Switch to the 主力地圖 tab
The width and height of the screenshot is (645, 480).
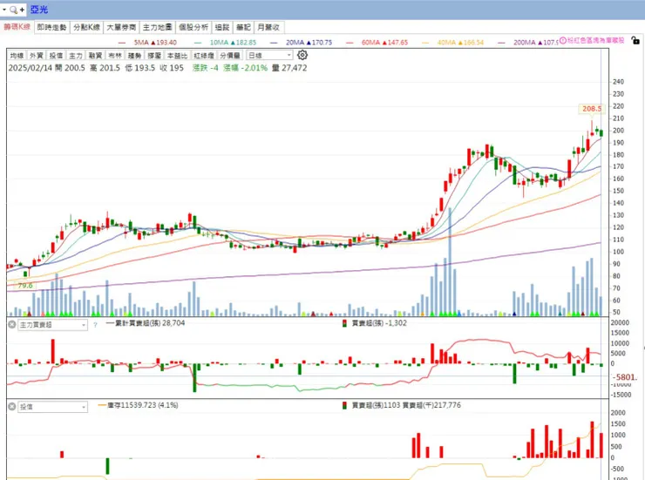157,27
